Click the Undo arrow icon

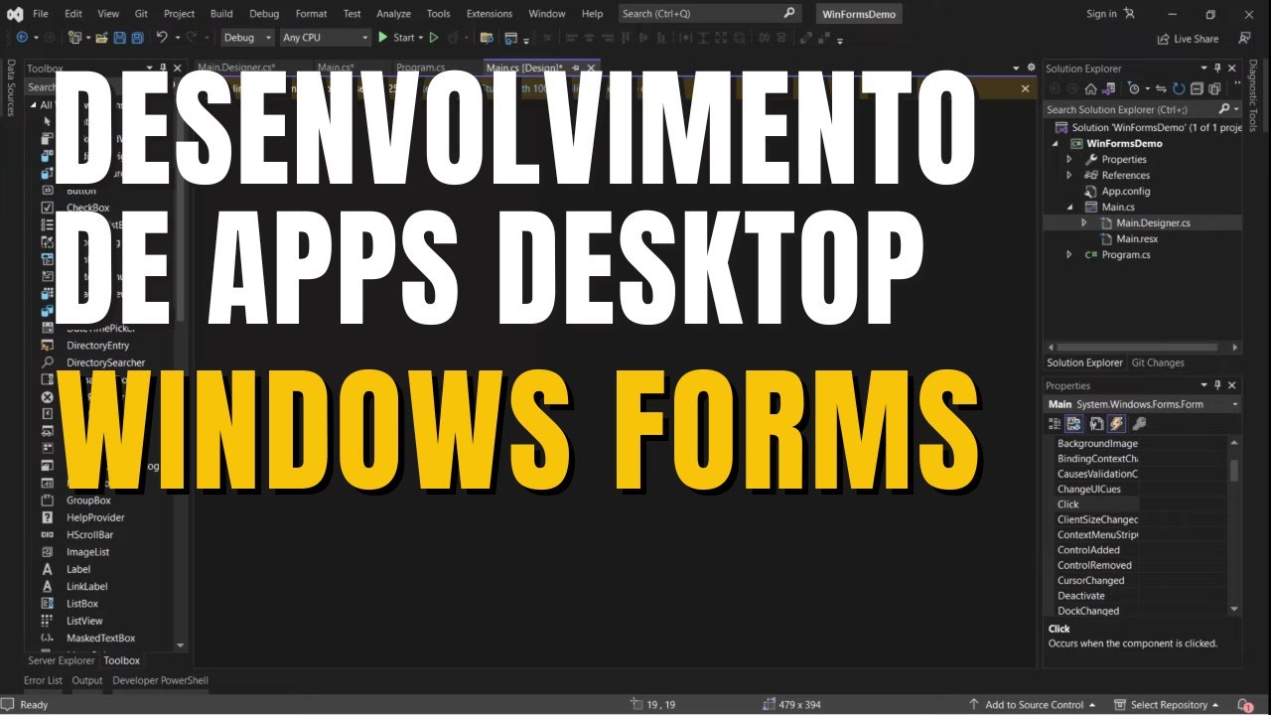pos(162,38)
